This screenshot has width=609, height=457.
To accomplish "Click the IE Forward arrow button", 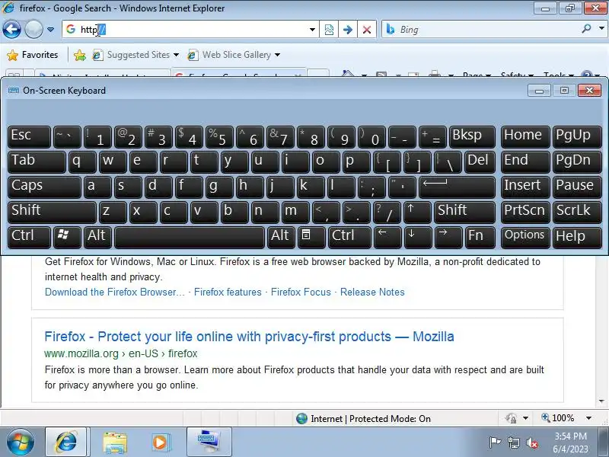I will [x=33, y=29].
